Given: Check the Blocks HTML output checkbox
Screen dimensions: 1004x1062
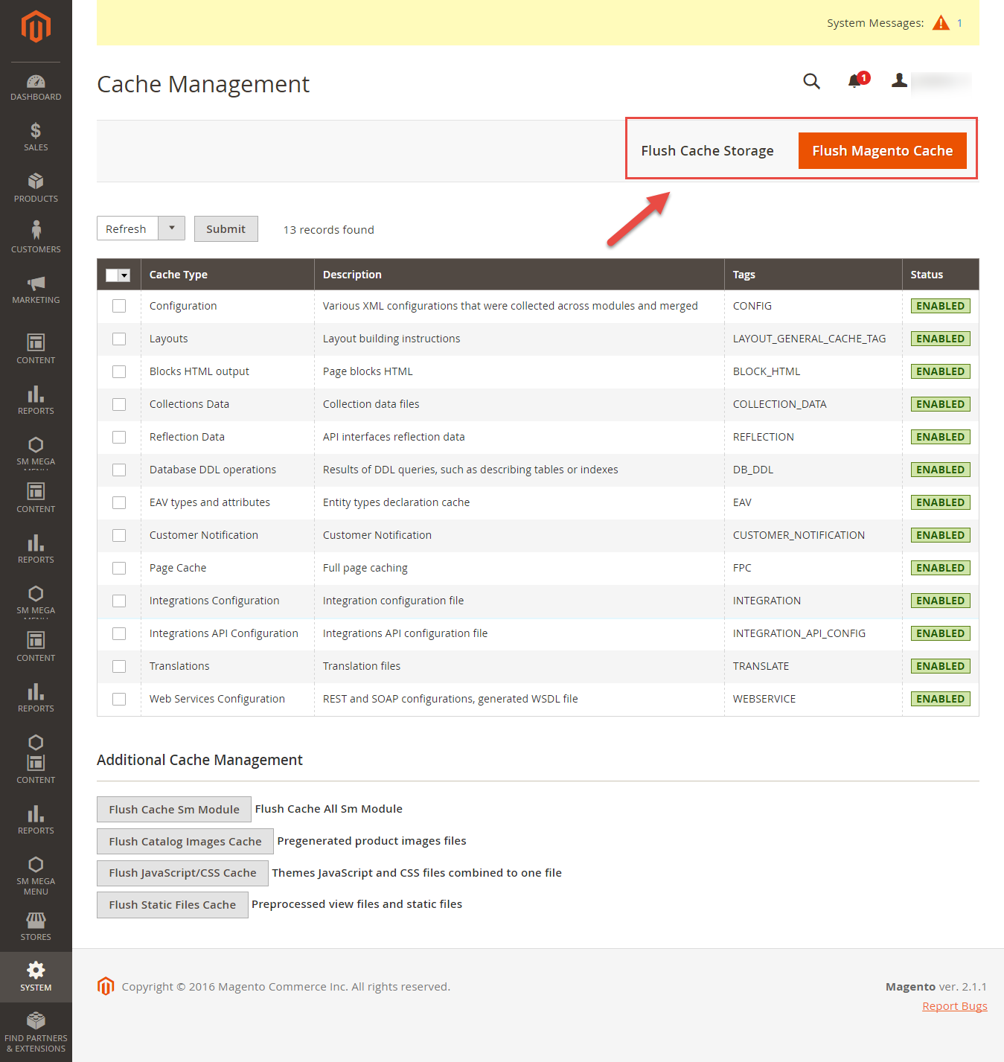Looking at the screenshot, I should (119, 371).
